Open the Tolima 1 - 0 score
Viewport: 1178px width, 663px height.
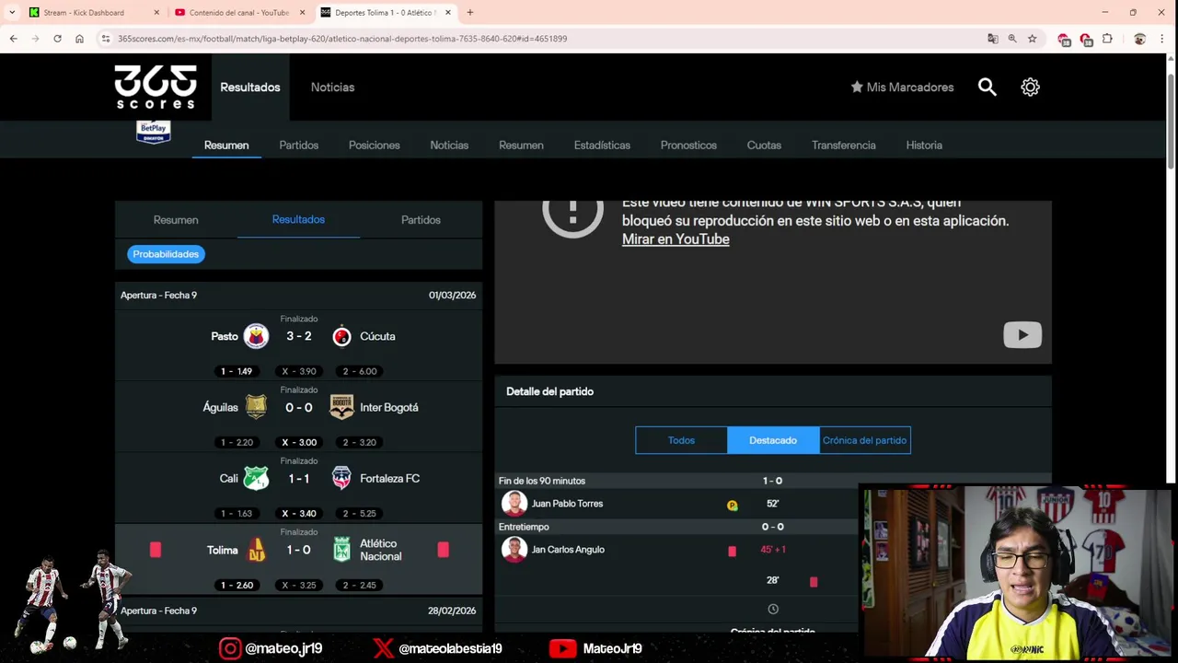click(298, 550)
